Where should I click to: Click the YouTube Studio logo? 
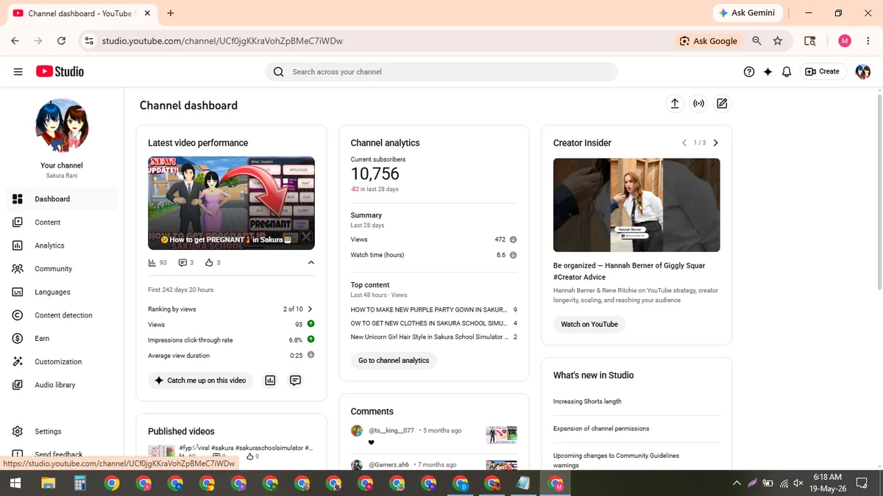coord(60,71)
